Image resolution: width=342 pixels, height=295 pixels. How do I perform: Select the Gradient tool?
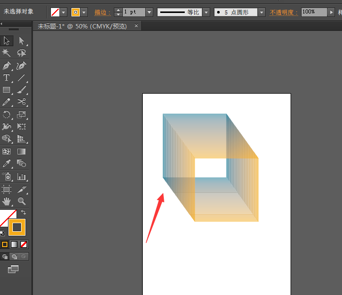click(21, 151)
